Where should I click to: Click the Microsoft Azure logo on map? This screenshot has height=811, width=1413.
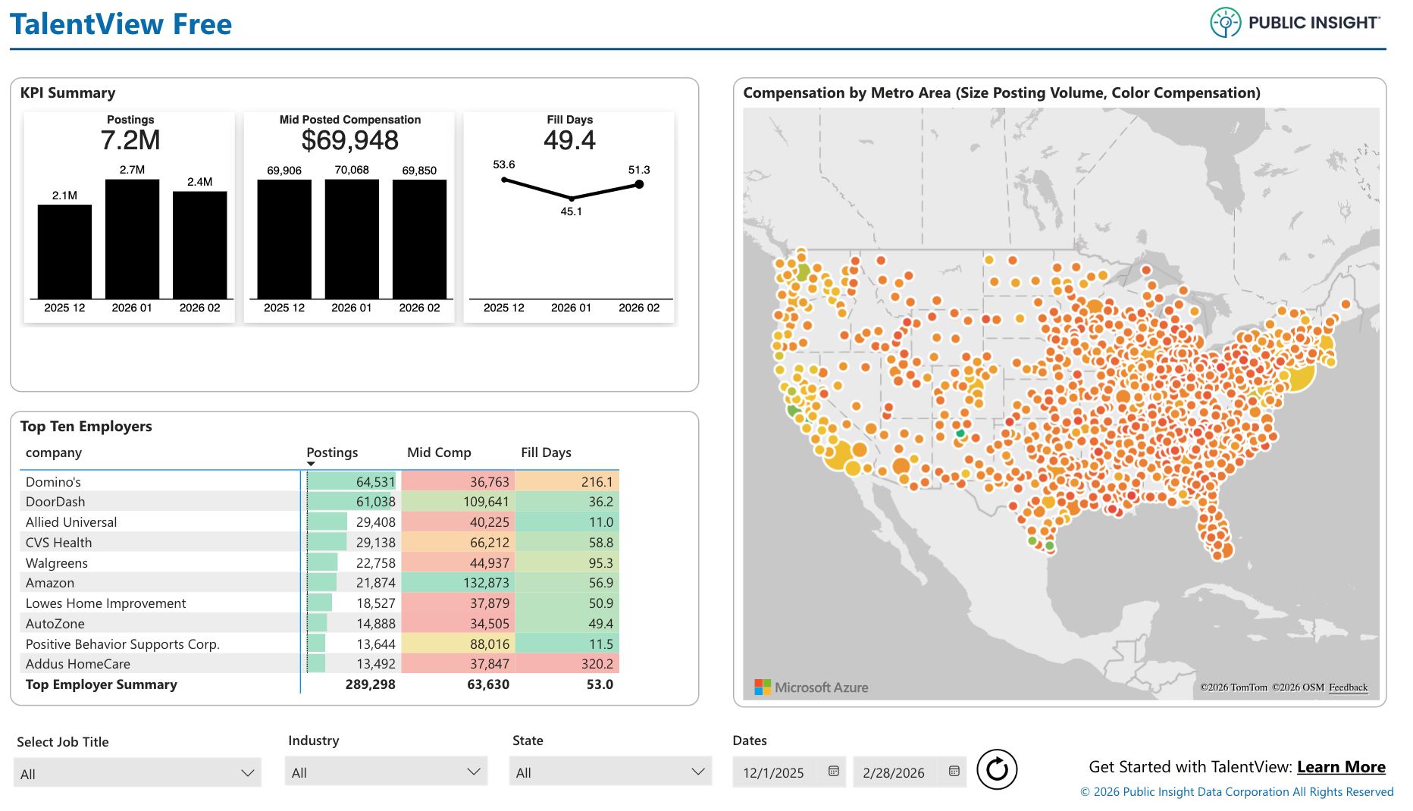click(x=811, y=687)
